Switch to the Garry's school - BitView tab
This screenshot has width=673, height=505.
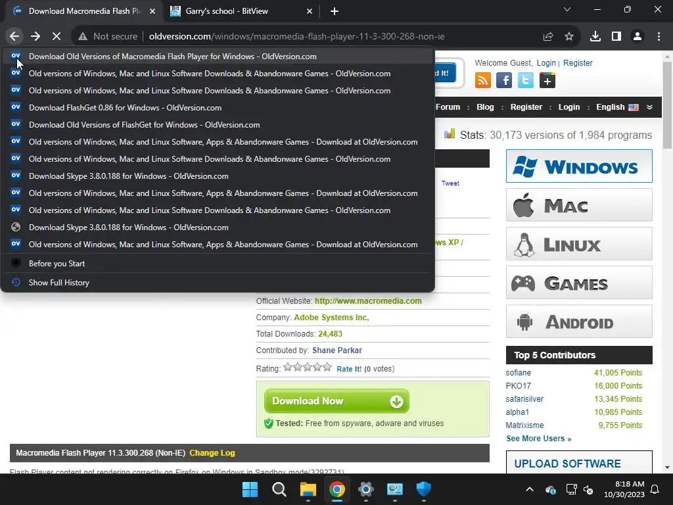241,11
